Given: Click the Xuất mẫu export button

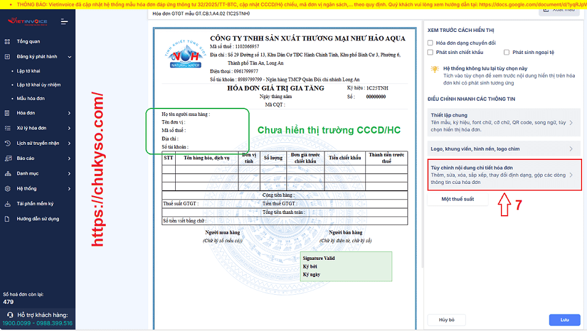Looking at the screenshot, I should click(x=559, y=10).
